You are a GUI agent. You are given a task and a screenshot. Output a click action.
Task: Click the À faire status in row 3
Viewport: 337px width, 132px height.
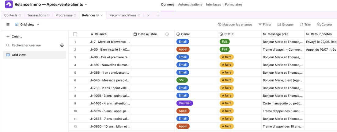click(x=226, y=57)
